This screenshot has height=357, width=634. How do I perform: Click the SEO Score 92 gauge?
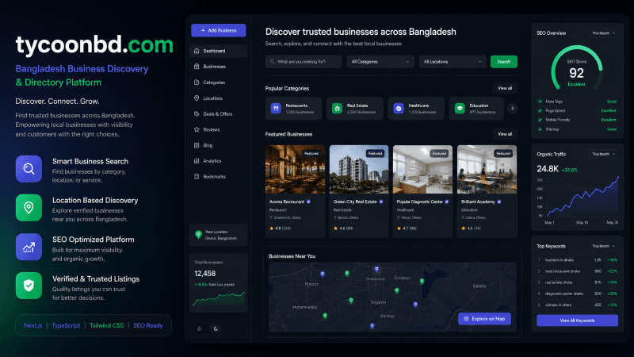point(577,67)
